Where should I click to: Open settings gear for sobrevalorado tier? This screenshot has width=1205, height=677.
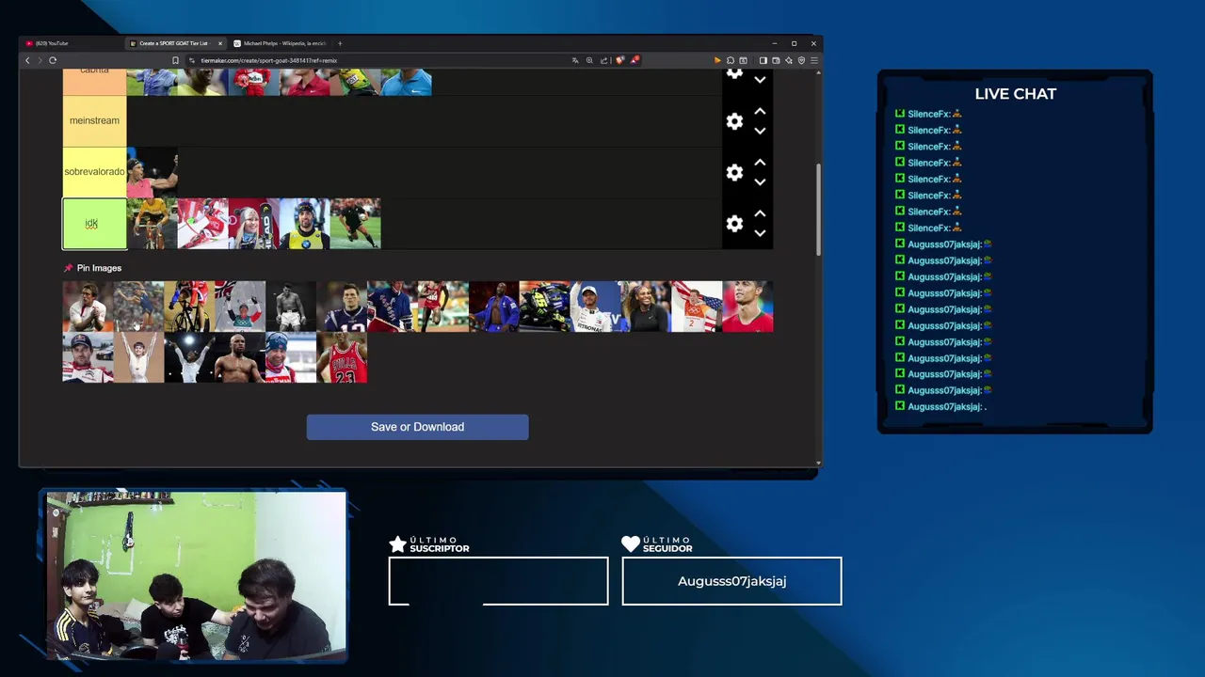(734, 173)
